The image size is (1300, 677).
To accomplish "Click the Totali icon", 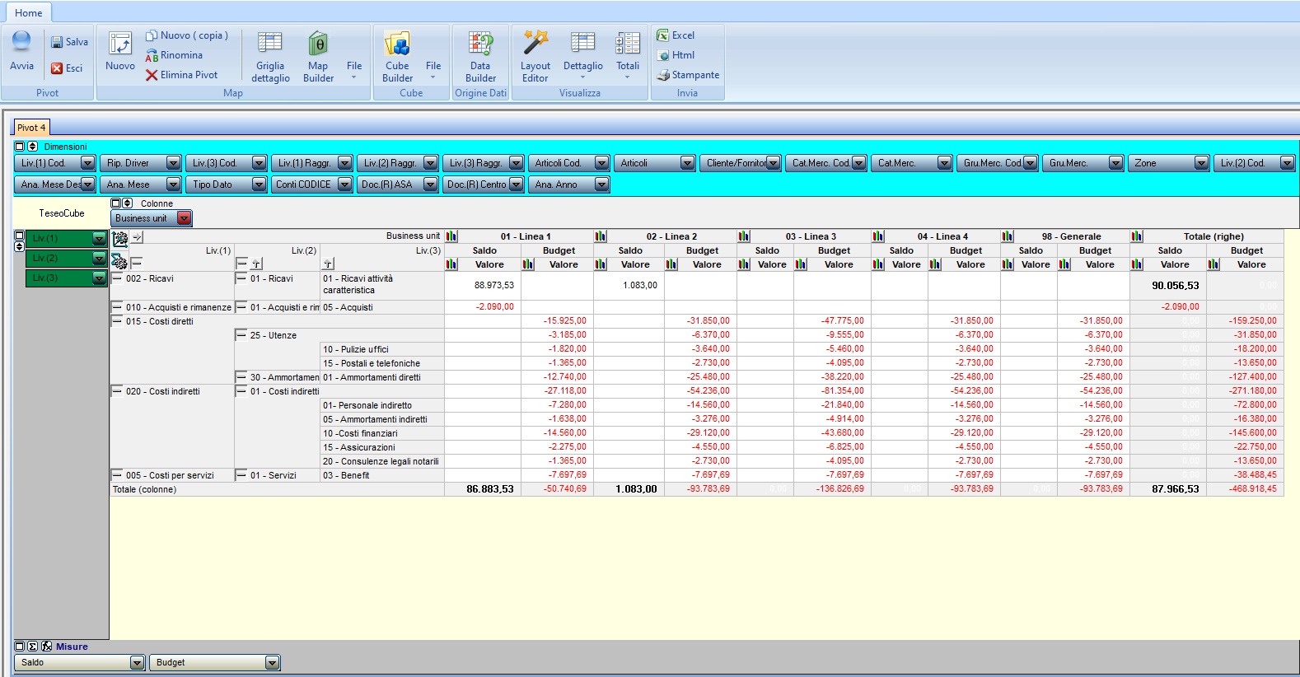I will click(x=628, y=43).
